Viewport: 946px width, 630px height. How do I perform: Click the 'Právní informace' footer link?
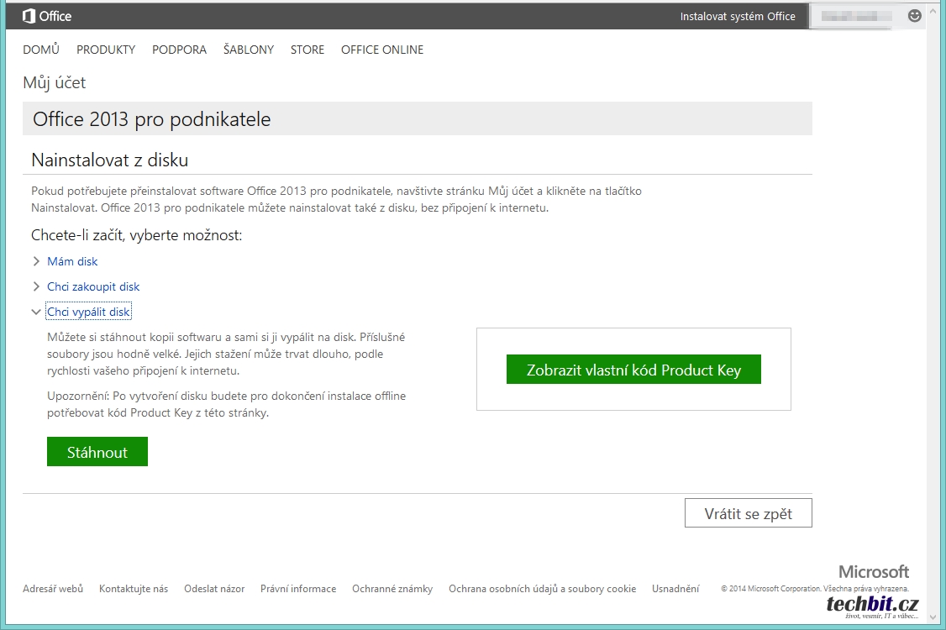pyautogui.click(x=298, y=589)
